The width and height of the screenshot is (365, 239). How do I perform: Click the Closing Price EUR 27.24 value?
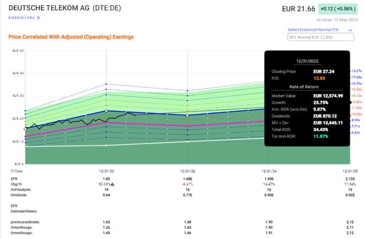tap(324, 71)
